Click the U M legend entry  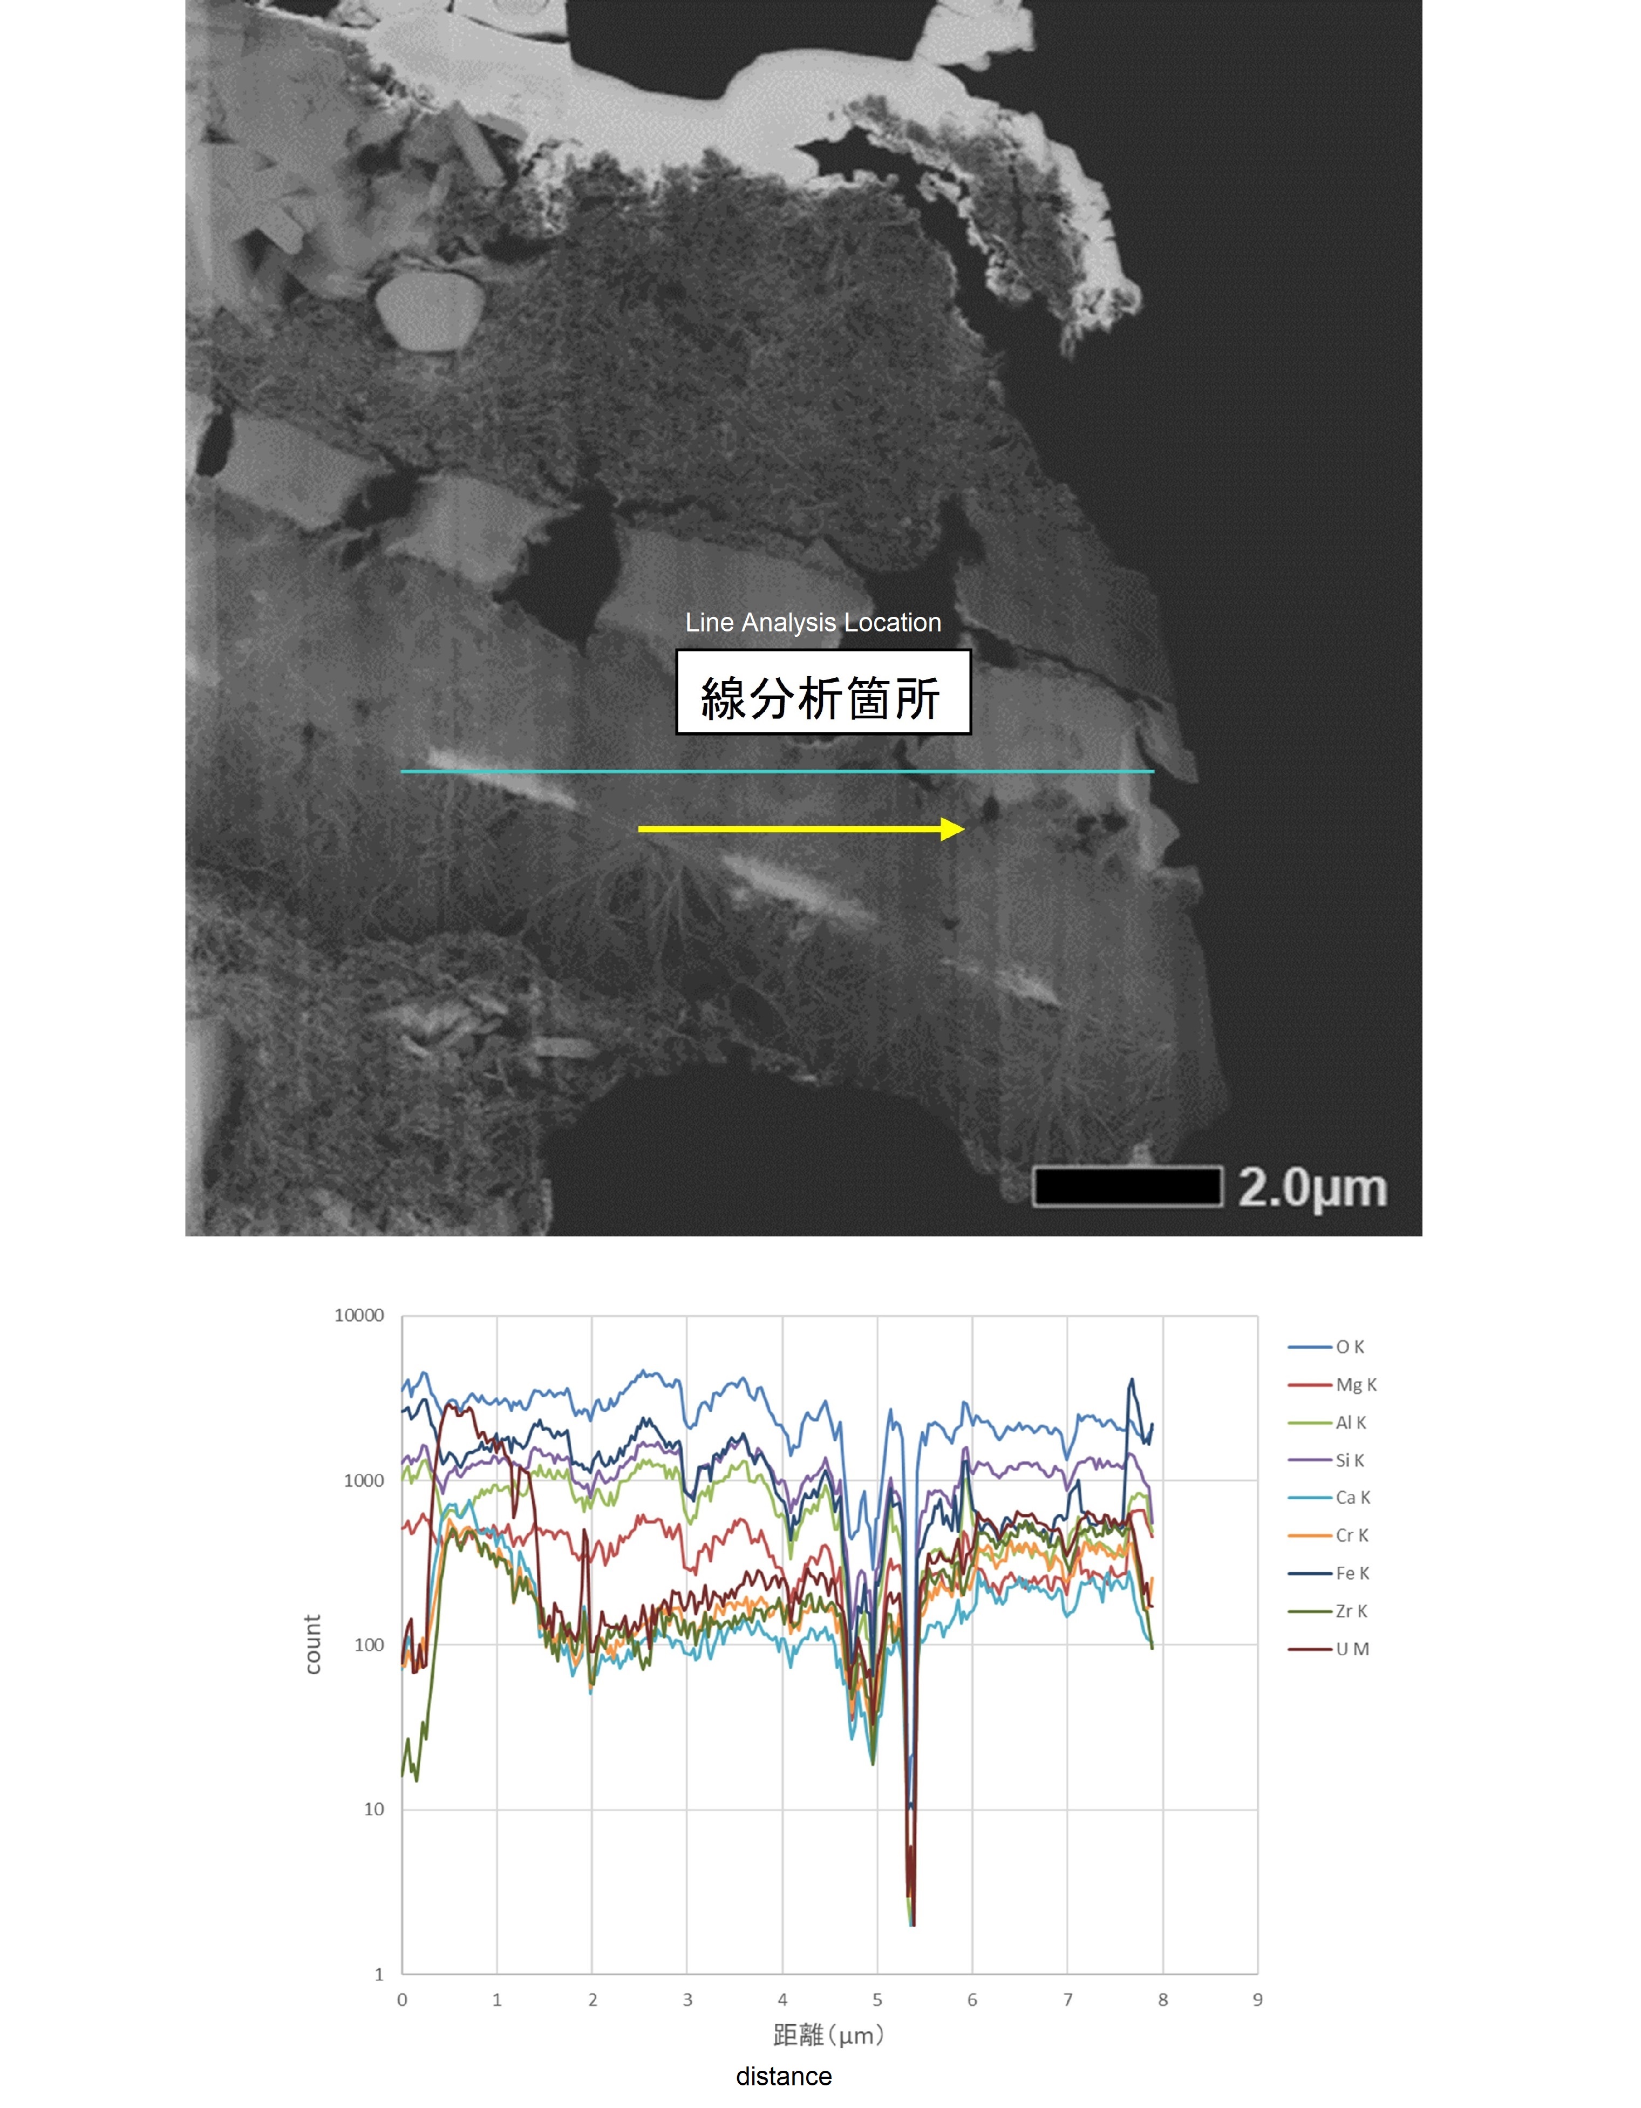click(1328, 1649)
